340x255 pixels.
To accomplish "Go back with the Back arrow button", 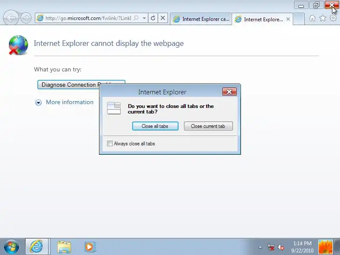I will click(x=11, y=17).
